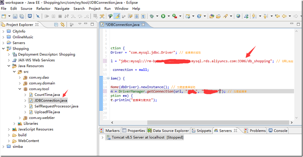Screen dimensions: 303x157
Task: Open the Navigate menu
Action: tap(62, 9)
